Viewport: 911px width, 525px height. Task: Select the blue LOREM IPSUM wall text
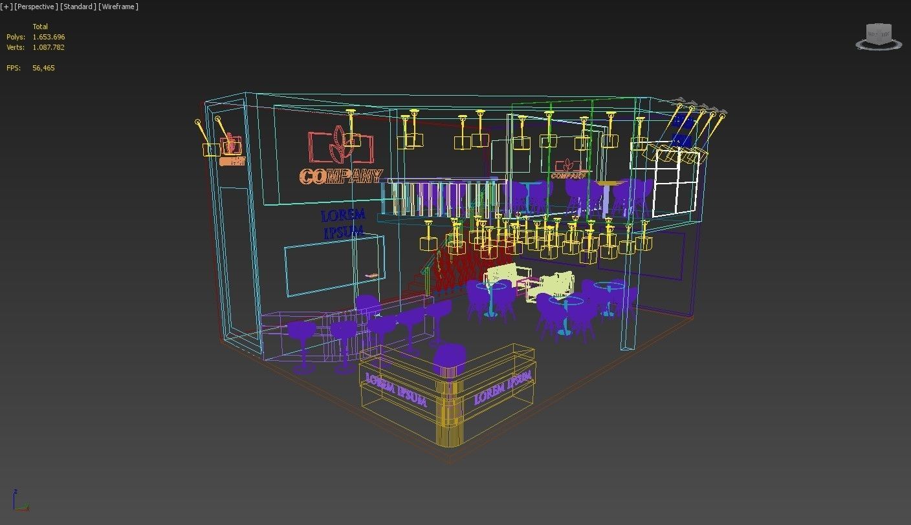coord(343,224)
